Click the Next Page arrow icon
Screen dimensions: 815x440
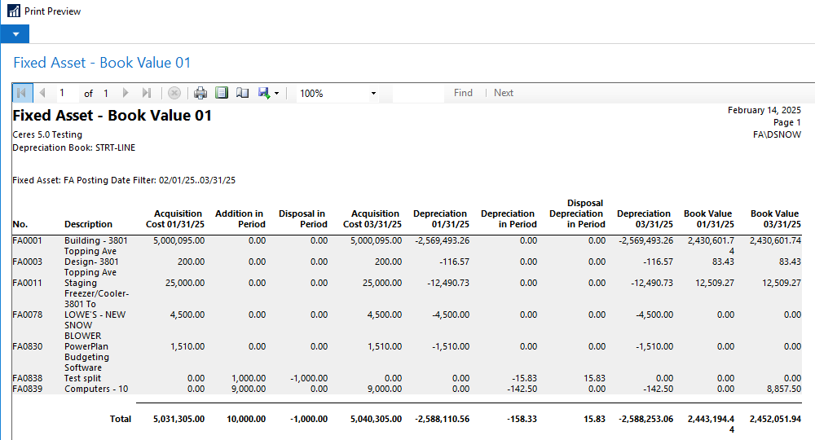click(x=127, y=93)
